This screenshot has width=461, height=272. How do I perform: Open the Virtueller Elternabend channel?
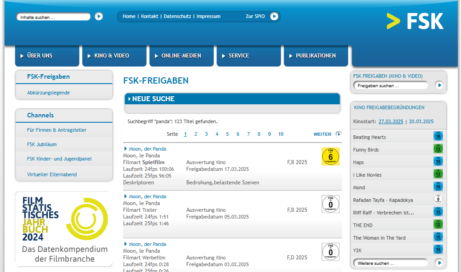pos(52,174)
